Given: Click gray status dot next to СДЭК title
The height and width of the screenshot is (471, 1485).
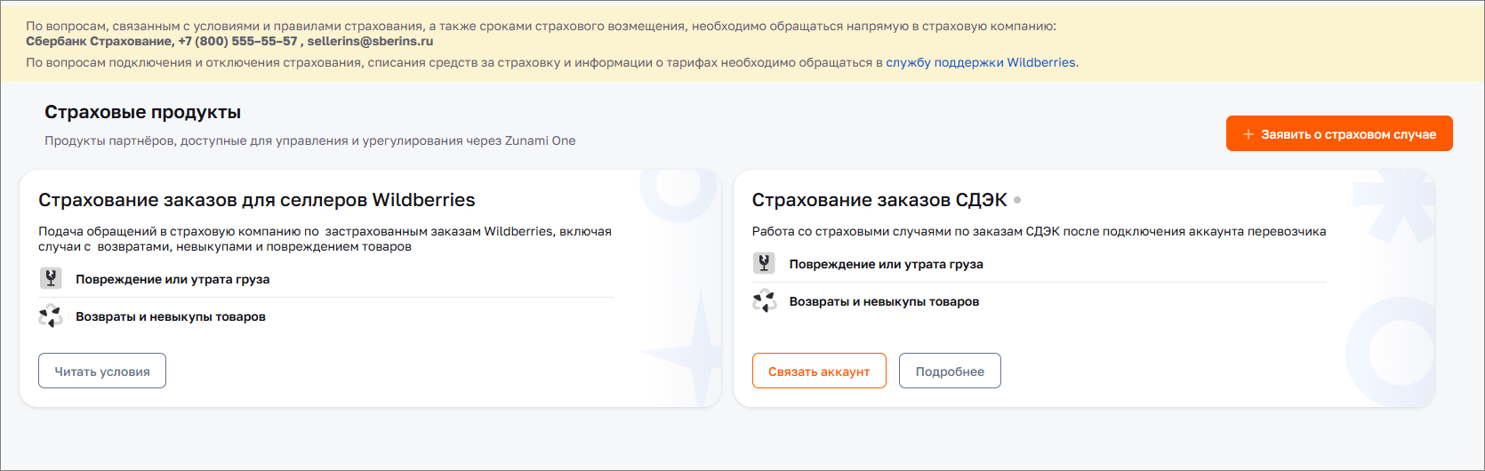Looking at the screenshot, I should [x=1017, y=200].
